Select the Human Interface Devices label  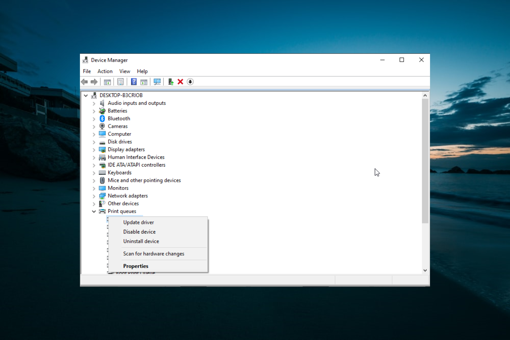tap(136, 157)
